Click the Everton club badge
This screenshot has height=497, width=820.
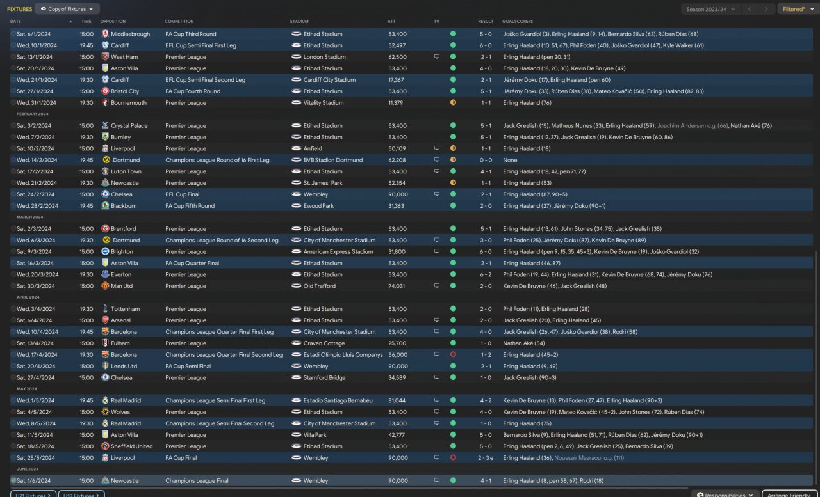point(106,275)
